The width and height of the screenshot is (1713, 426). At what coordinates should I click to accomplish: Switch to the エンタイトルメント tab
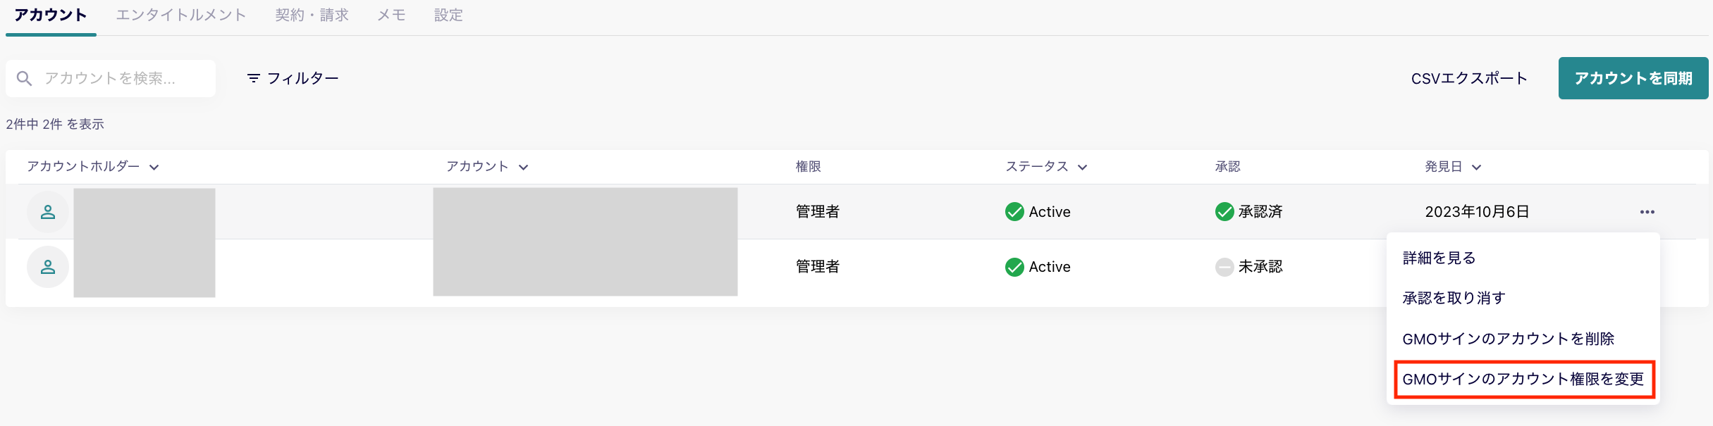tap(180, 14)
